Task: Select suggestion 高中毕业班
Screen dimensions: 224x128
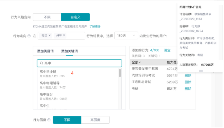Action: pos(78,74)
